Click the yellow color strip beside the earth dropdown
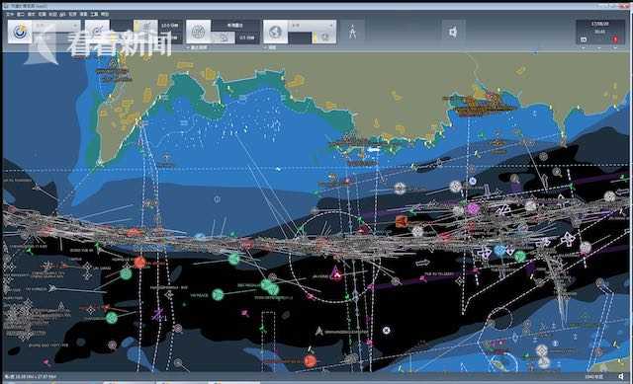This screenshot has width=633, height=384. click(x=315, y=38)
